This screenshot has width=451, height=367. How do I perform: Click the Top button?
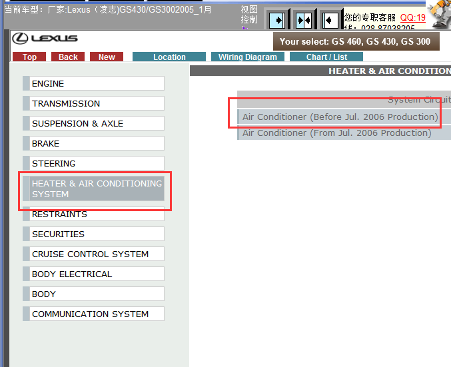29,57
